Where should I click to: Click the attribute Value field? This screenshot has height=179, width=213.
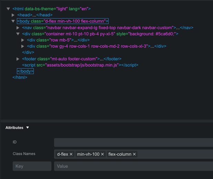pyautogui.click(x=133, y=166)
